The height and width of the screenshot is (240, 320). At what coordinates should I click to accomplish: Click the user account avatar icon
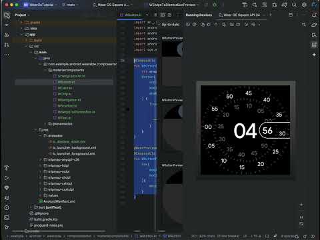coord(314,5)
